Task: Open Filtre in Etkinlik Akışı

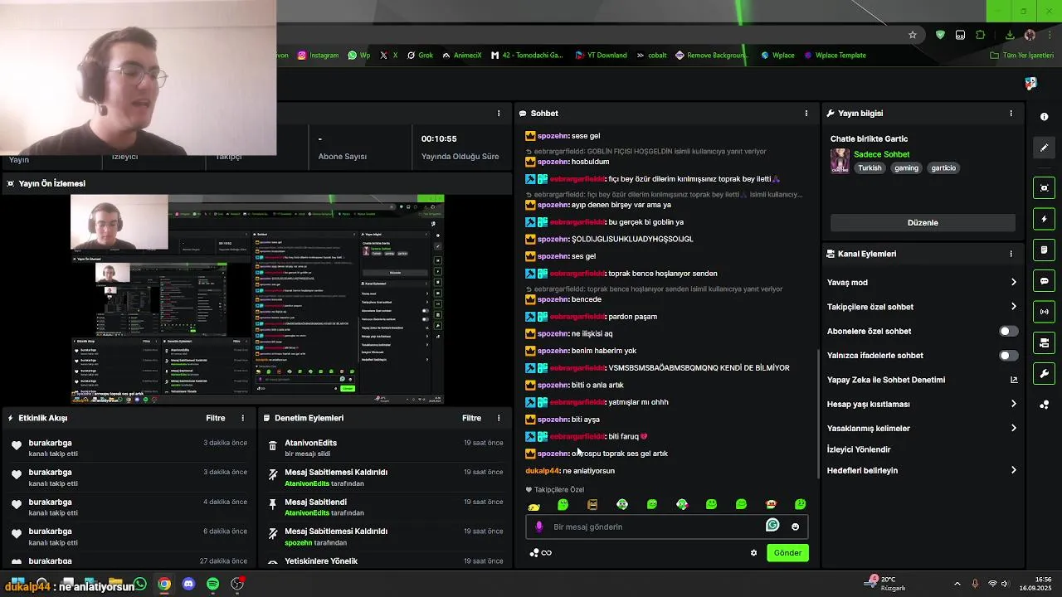Action: point(216,418)
